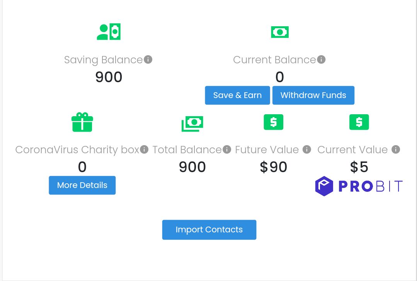This screenshot has height=281, width=417.
Task: Open CoronaVirus Charity box info tooltip
Action: pyautogui.click(x=144, y=149)
